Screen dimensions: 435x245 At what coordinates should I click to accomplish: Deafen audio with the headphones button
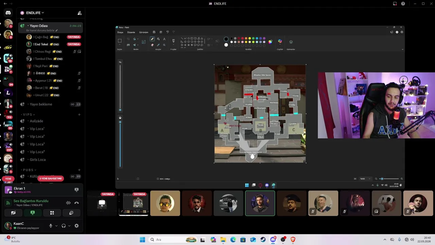[x=64, y=226]
